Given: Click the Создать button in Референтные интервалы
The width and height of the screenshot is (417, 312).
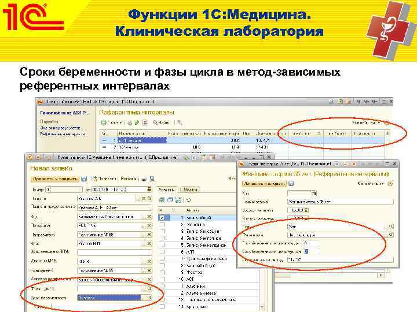Looking at the screenshot, I should point(111,122).
